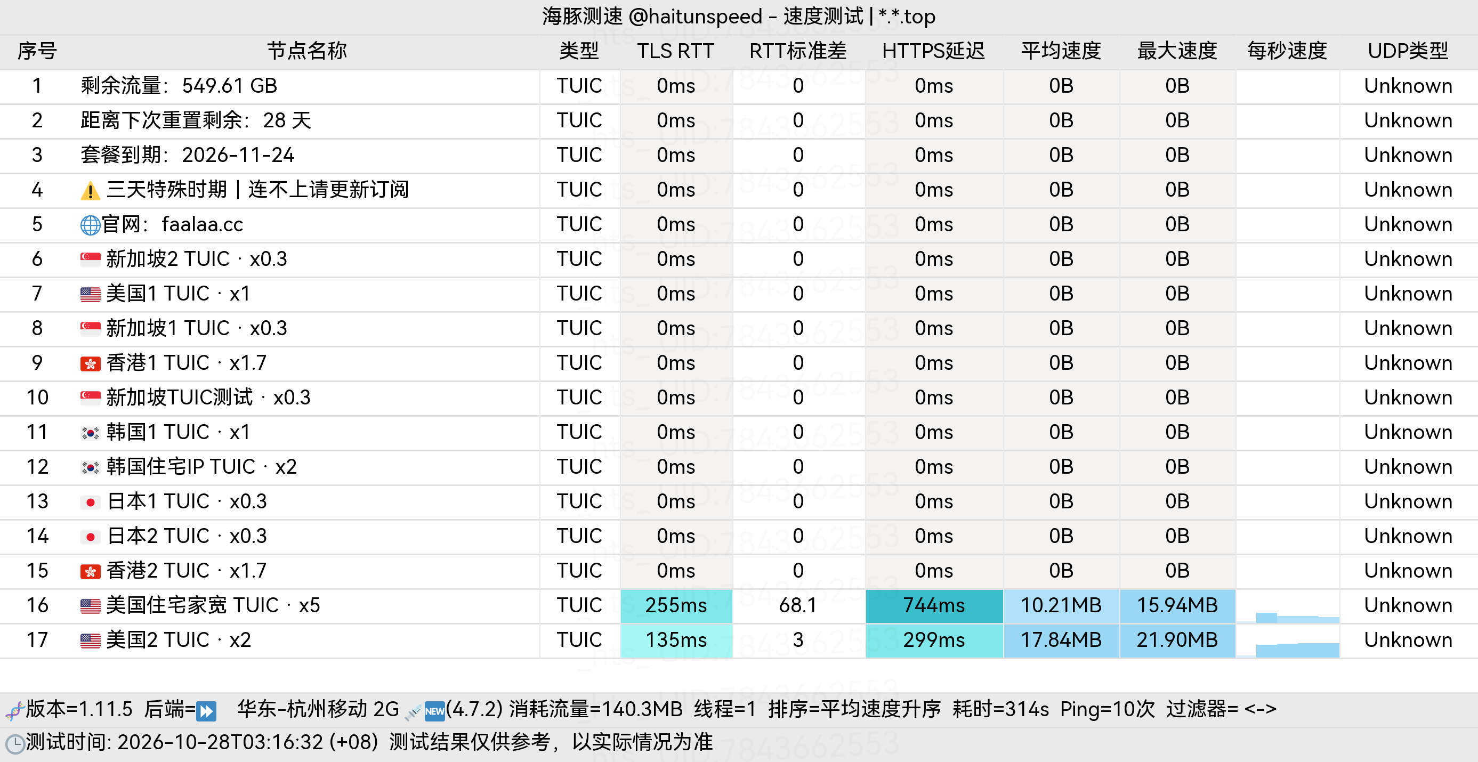Click the 17.84MB average speed cell

click(x=1061, y=641)
